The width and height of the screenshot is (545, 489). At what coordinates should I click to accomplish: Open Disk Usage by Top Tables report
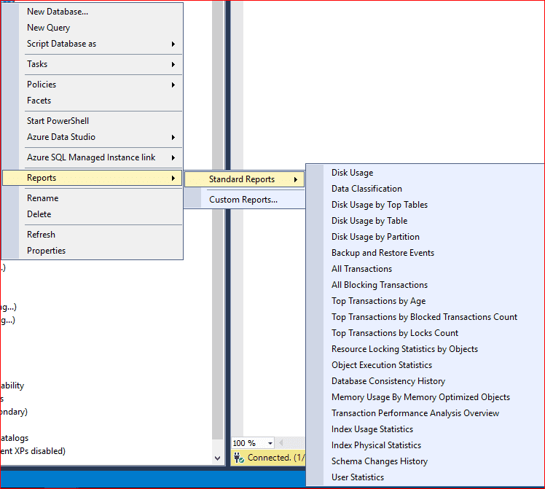pyautogui.click(x=380, y=205)
